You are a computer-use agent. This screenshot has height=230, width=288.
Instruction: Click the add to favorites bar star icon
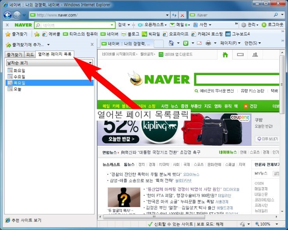(x=37, y=34)
